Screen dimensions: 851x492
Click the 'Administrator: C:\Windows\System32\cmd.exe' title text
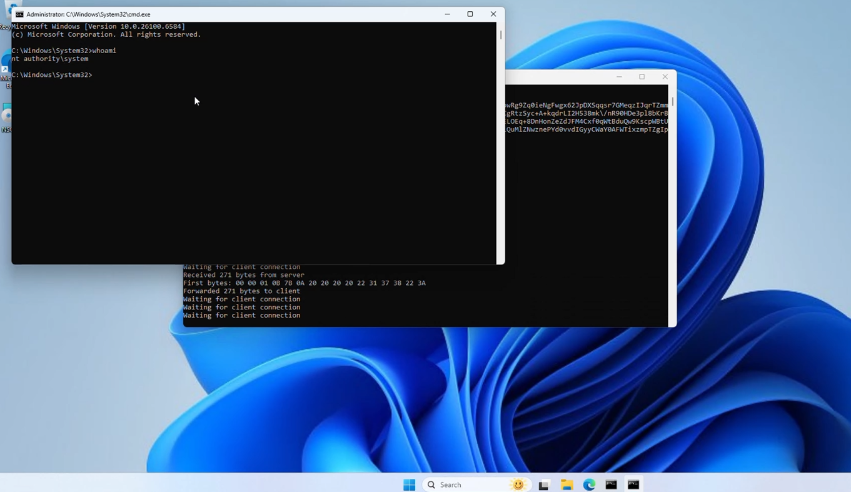click(88, 14)
